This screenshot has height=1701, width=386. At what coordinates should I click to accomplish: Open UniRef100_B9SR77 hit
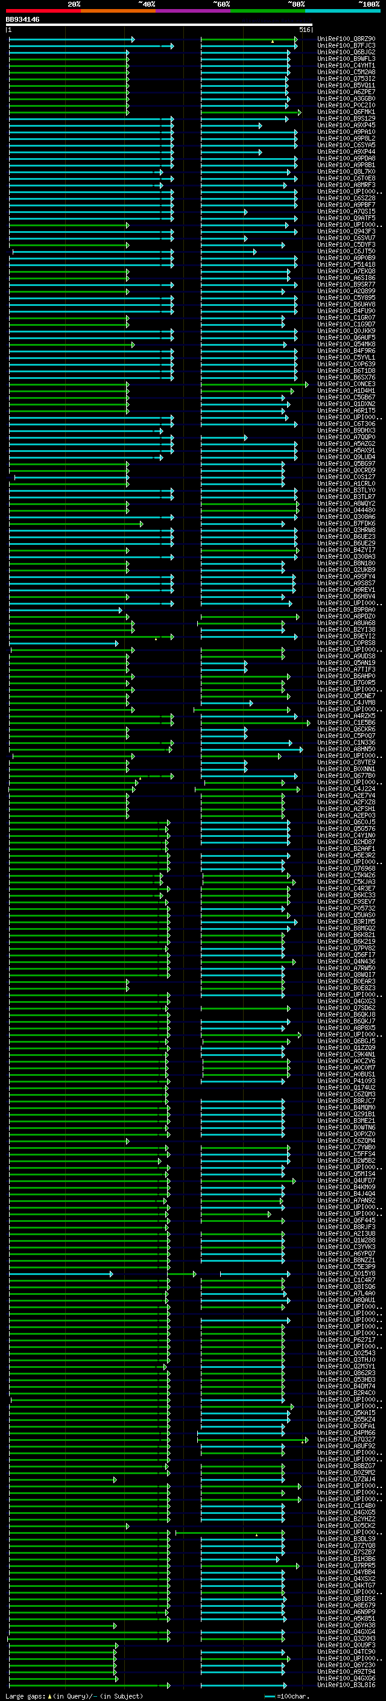click(346, 285)
